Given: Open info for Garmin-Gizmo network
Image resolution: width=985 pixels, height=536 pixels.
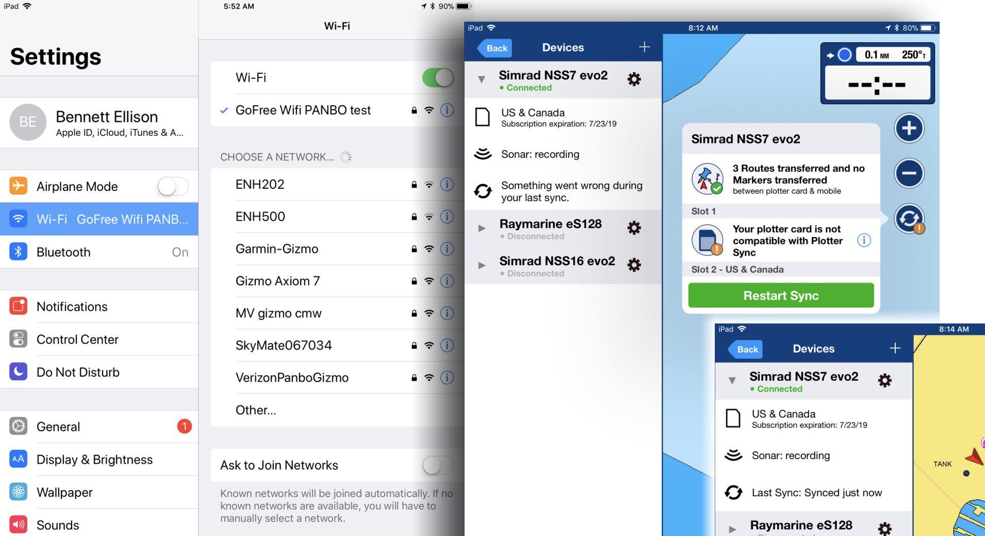Looking at the screenshot, I should click(x=447, y=249).
